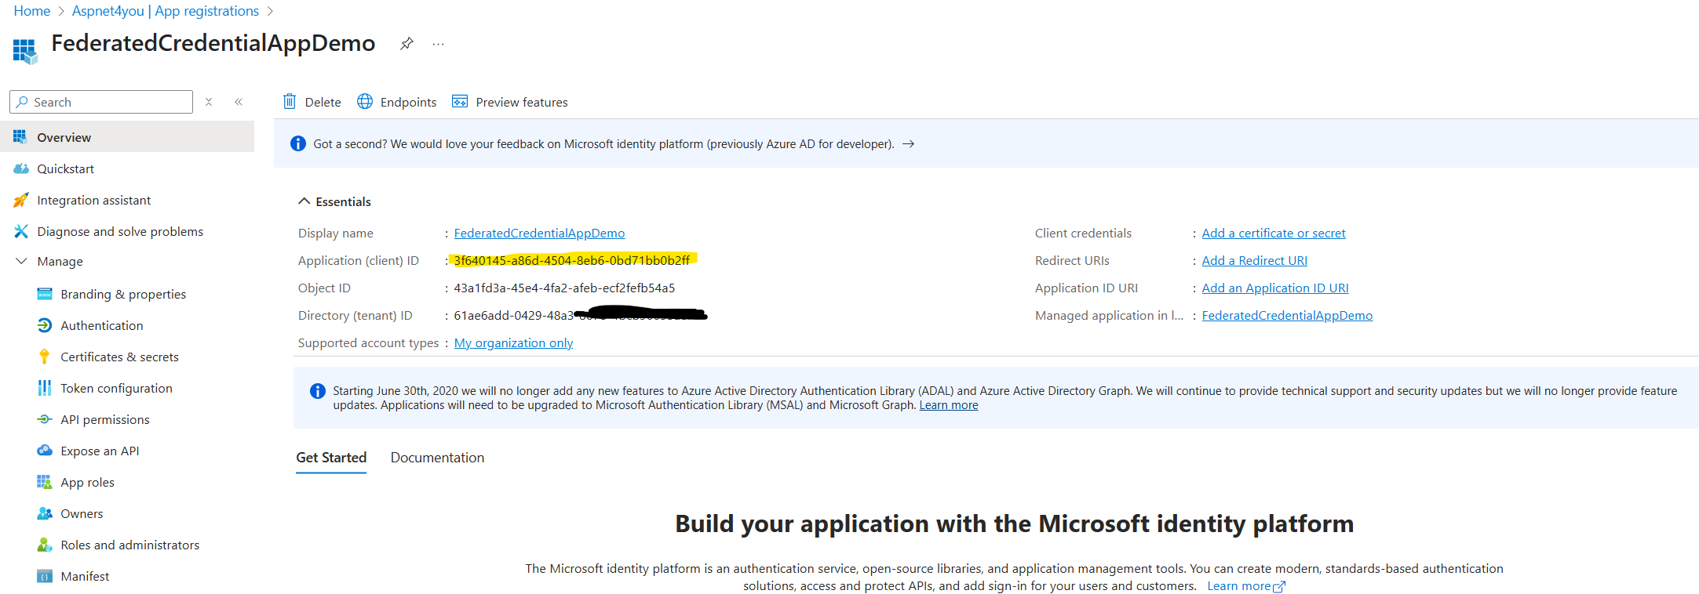Open the feedback arrow in the info banner
Screen dimensions: 1699x594
(908, 144)
